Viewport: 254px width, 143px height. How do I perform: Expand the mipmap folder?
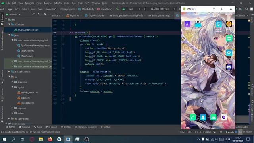tap(12, 108)
